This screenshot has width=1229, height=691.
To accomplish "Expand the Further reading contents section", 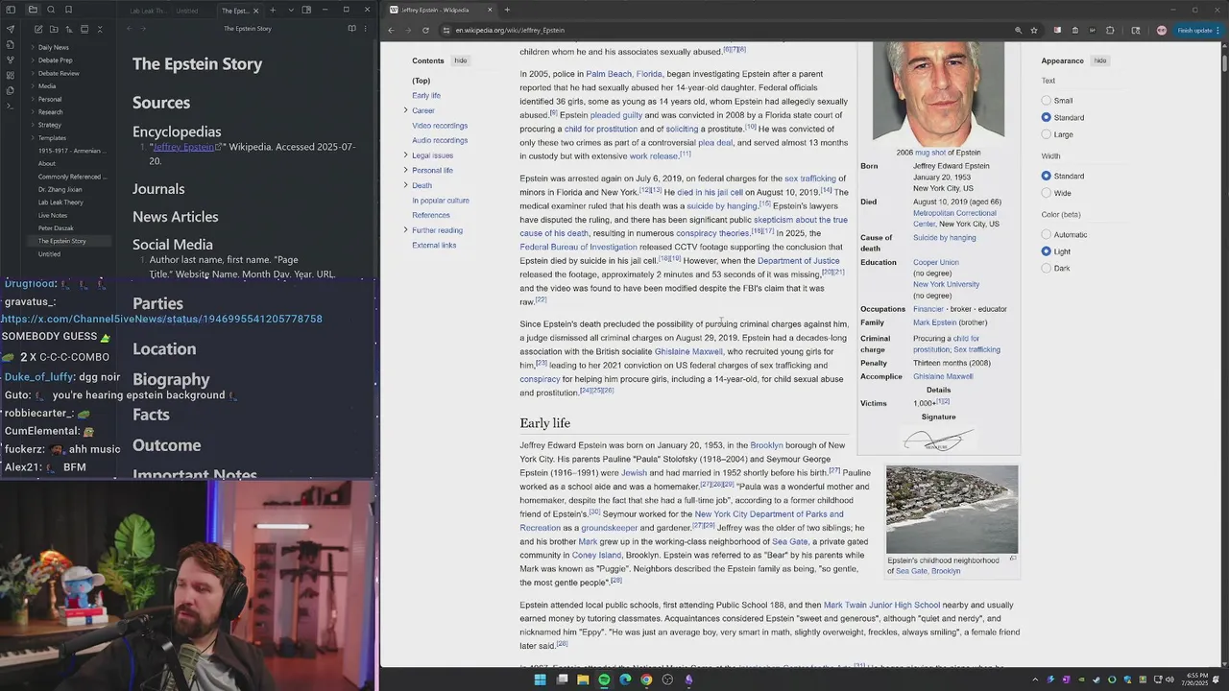I will (406, 230).
